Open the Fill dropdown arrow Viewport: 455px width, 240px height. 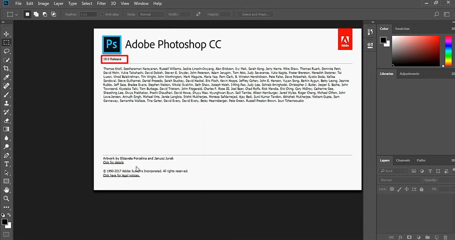(452, 189)
